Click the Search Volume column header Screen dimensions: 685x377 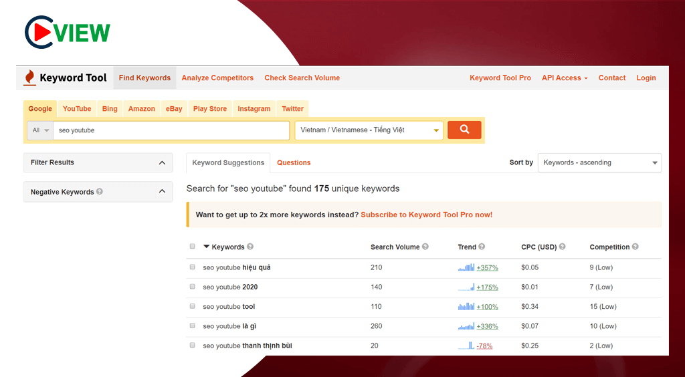pyautogui.click(x=395, y=247)
